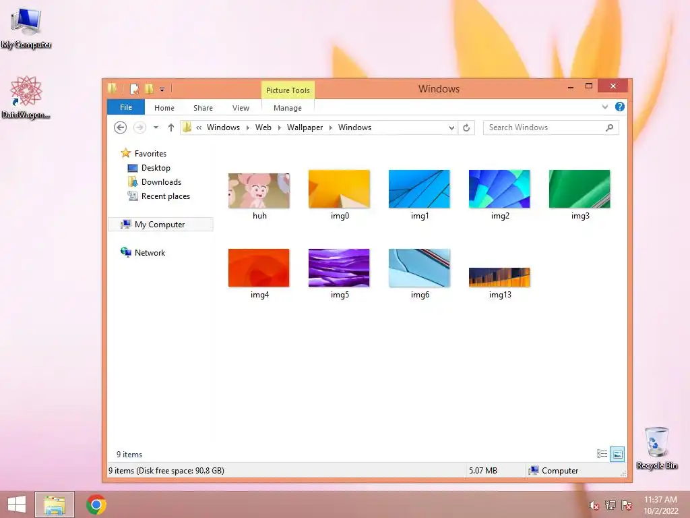Select the Recycle Bin desktop icon
The image size is (690, 518).
(656, 448)
